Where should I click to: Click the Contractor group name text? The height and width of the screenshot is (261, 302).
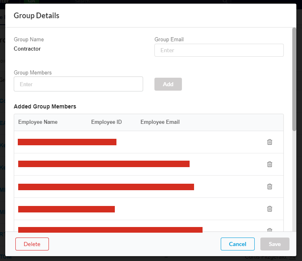point(27,49)
